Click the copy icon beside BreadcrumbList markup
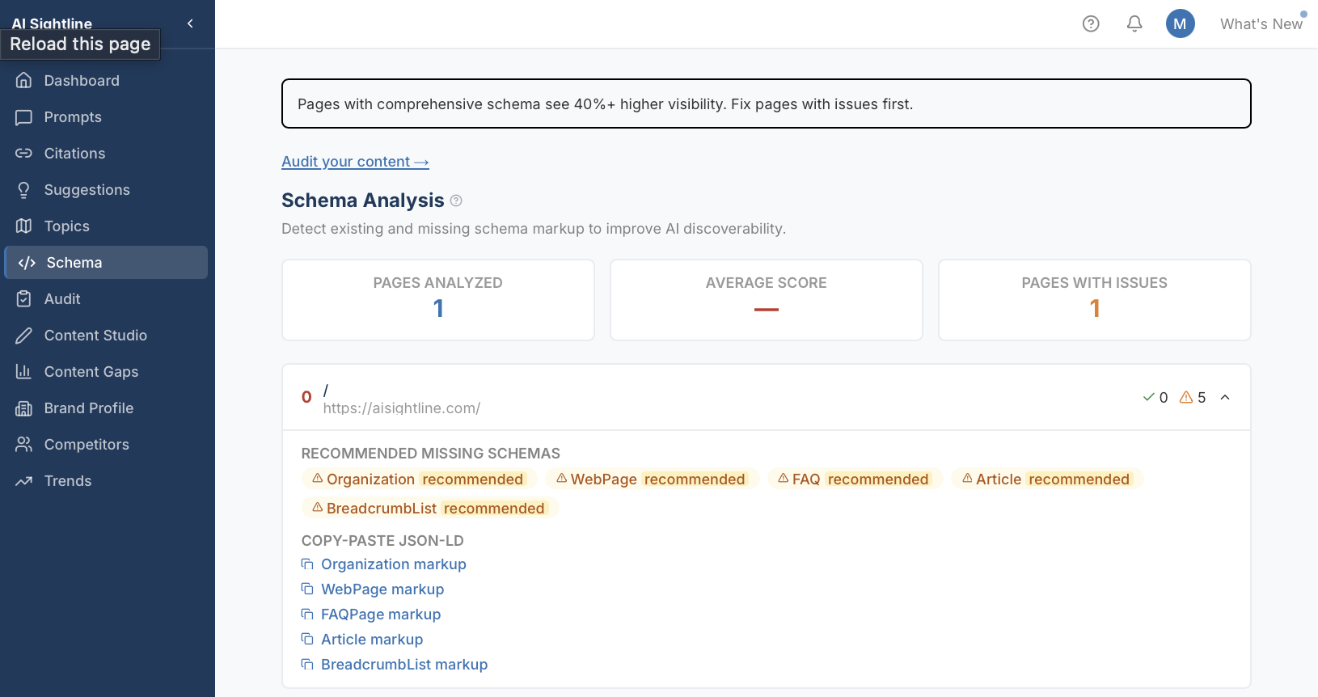Screen dimensions: 1318x697 (307, 664)
